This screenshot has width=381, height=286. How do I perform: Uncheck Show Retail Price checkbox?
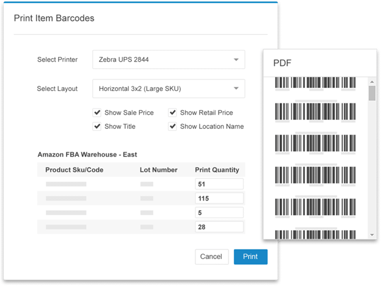pyautogui.click(x=173, y=112)
